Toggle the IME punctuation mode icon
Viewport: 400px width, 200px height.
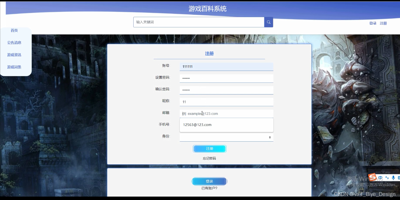coord(387,178)
